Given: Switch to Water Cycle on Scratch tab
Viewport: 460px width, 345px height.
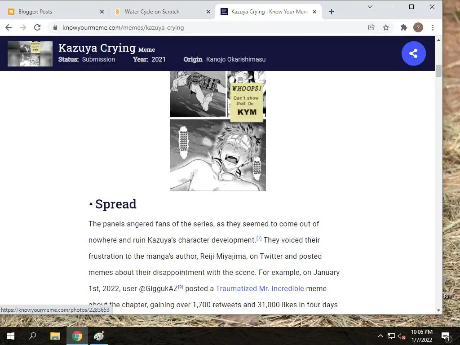Looking at the screenshot, I should (x=162, y=12).
